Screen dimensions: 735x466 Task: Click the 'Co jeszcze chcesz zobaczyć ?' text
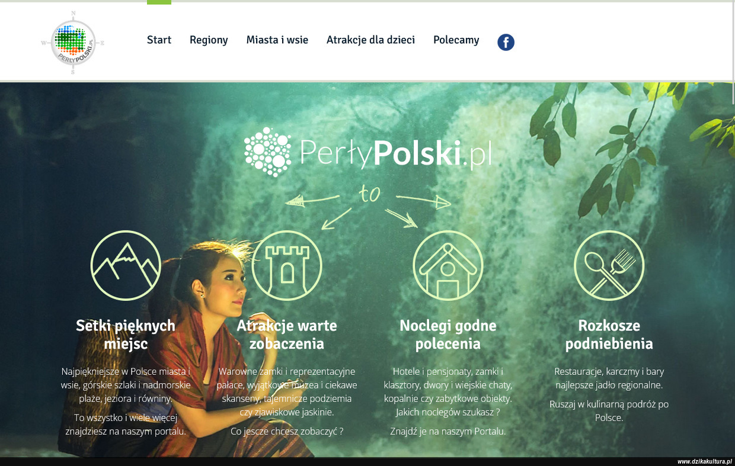pos(287,432)
